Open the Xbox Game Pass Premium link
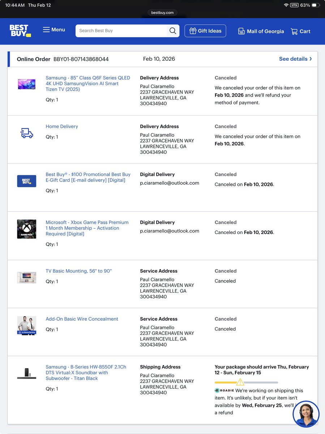Viewport: 325px width, 434px height. pyautogui.click(x=87, y=228)
